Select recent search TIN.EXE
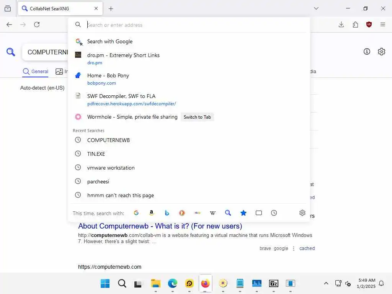392x294 pixels. (x=189, y=154)
